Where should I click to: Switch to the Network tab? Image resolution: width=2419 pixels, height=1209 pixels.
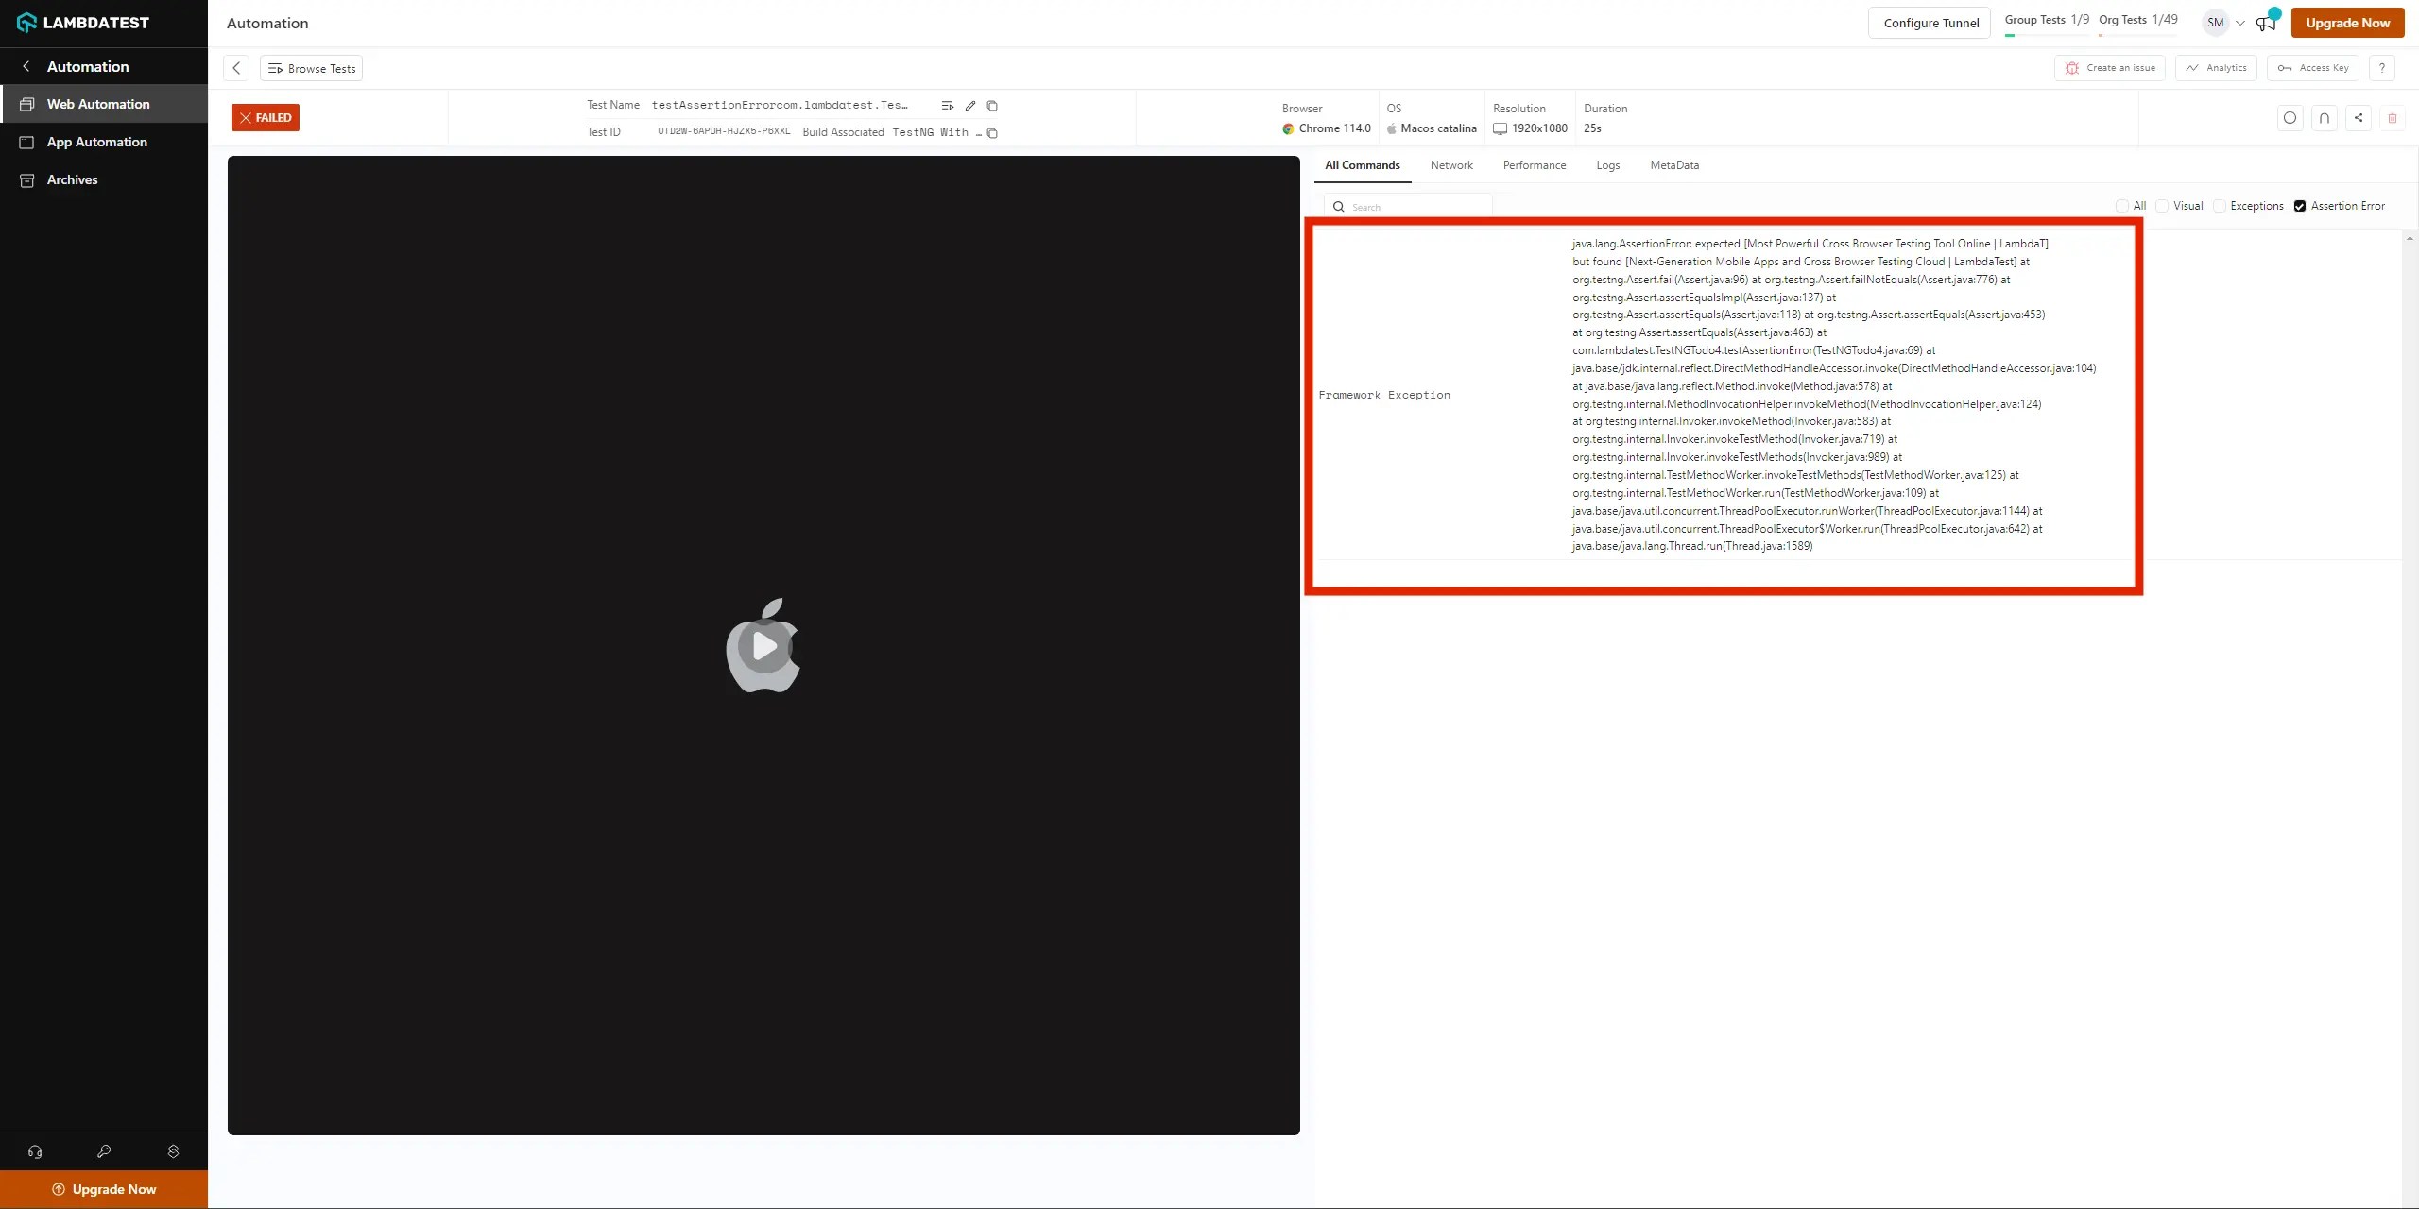click(1450, 165)
